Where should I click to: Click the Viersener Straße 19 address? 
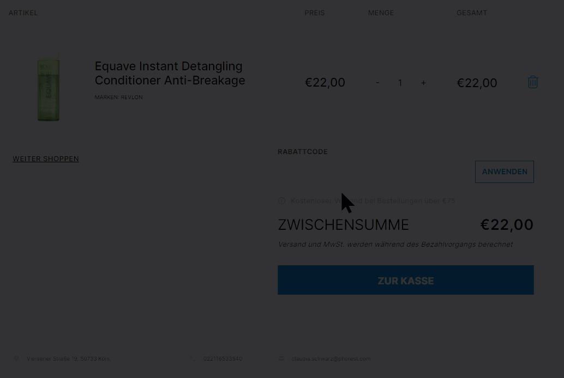[x=69, y=358]
